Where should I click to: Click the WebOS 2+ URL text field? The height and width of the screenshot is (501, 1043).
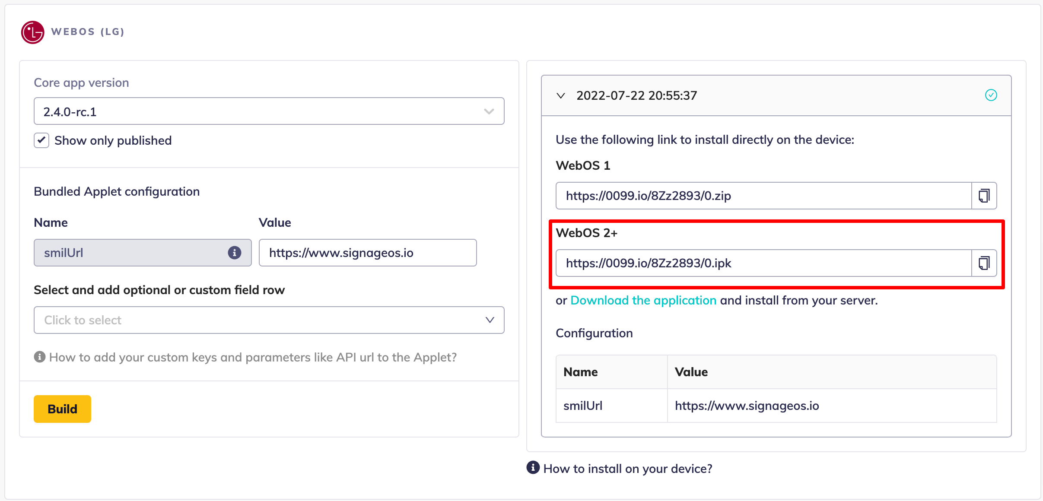click(x=763, y=263)
